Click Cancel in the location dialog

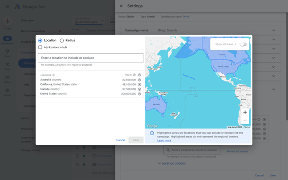click(120, 140)
